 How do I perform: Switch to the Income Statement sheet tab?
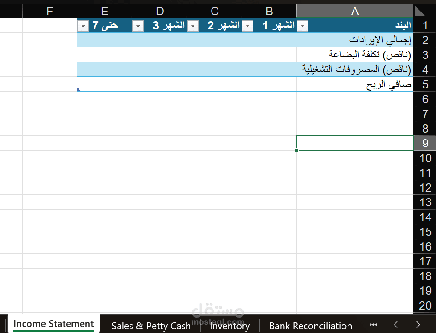(53, 324)
